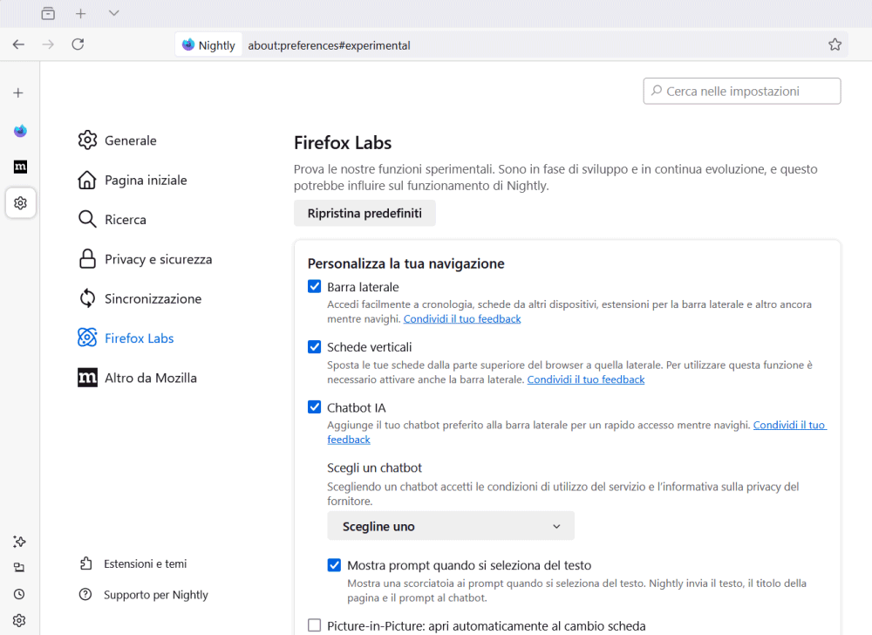Click the Ripristina predefiniti button
The width and height of the screenshot is (872, 635).
point(364,214)
